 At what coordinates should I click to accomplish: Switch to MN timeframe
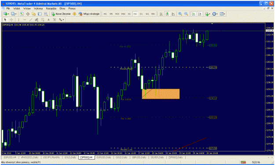click(153, 14)
